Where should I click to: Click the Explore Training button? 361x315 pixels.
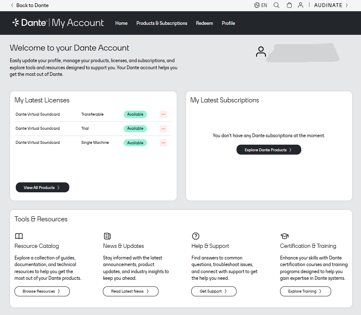305,291
